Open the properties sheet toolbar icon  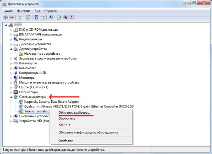(x=28, y=17)
